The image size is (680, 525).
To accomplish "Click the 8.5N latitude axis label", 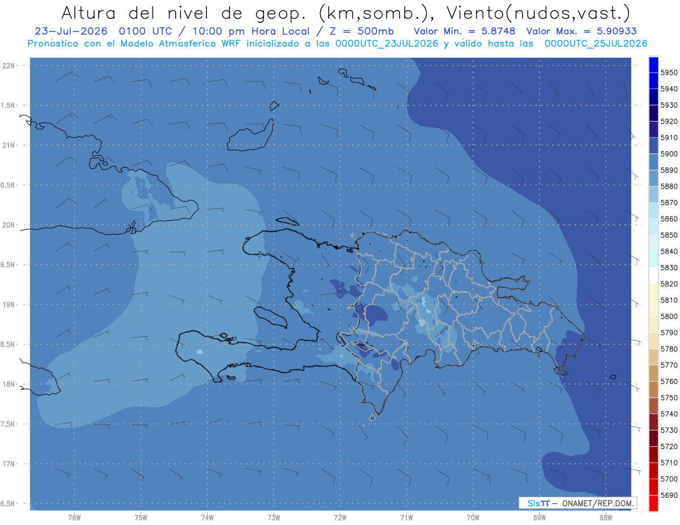I will pyautogui.click(x=8, y=344).
